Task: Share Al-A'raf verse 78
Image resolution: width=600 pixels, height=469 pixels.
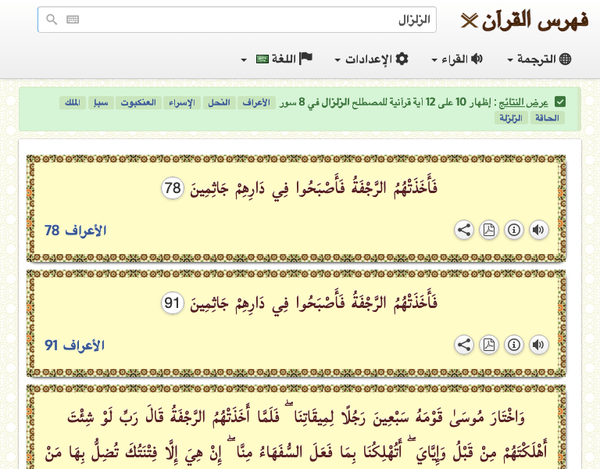Action: pos(463,230)
